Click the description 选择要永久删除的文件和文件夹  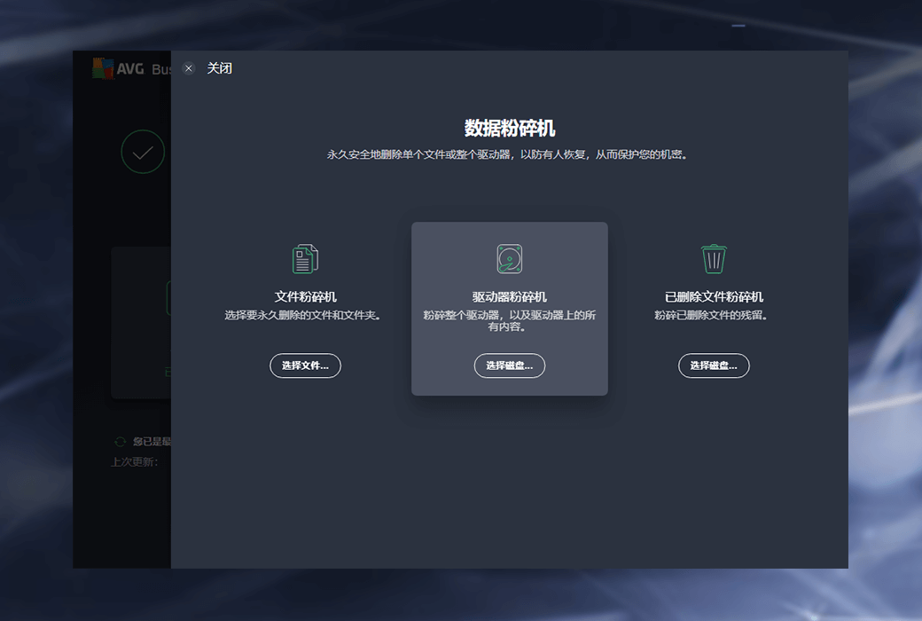tap(305, 315)
